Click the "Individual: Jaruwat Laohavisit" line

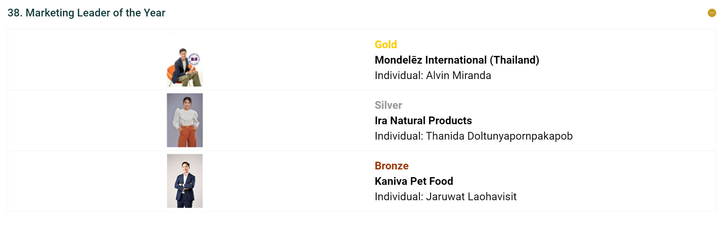pyautogui.click(x=445, y=197)
